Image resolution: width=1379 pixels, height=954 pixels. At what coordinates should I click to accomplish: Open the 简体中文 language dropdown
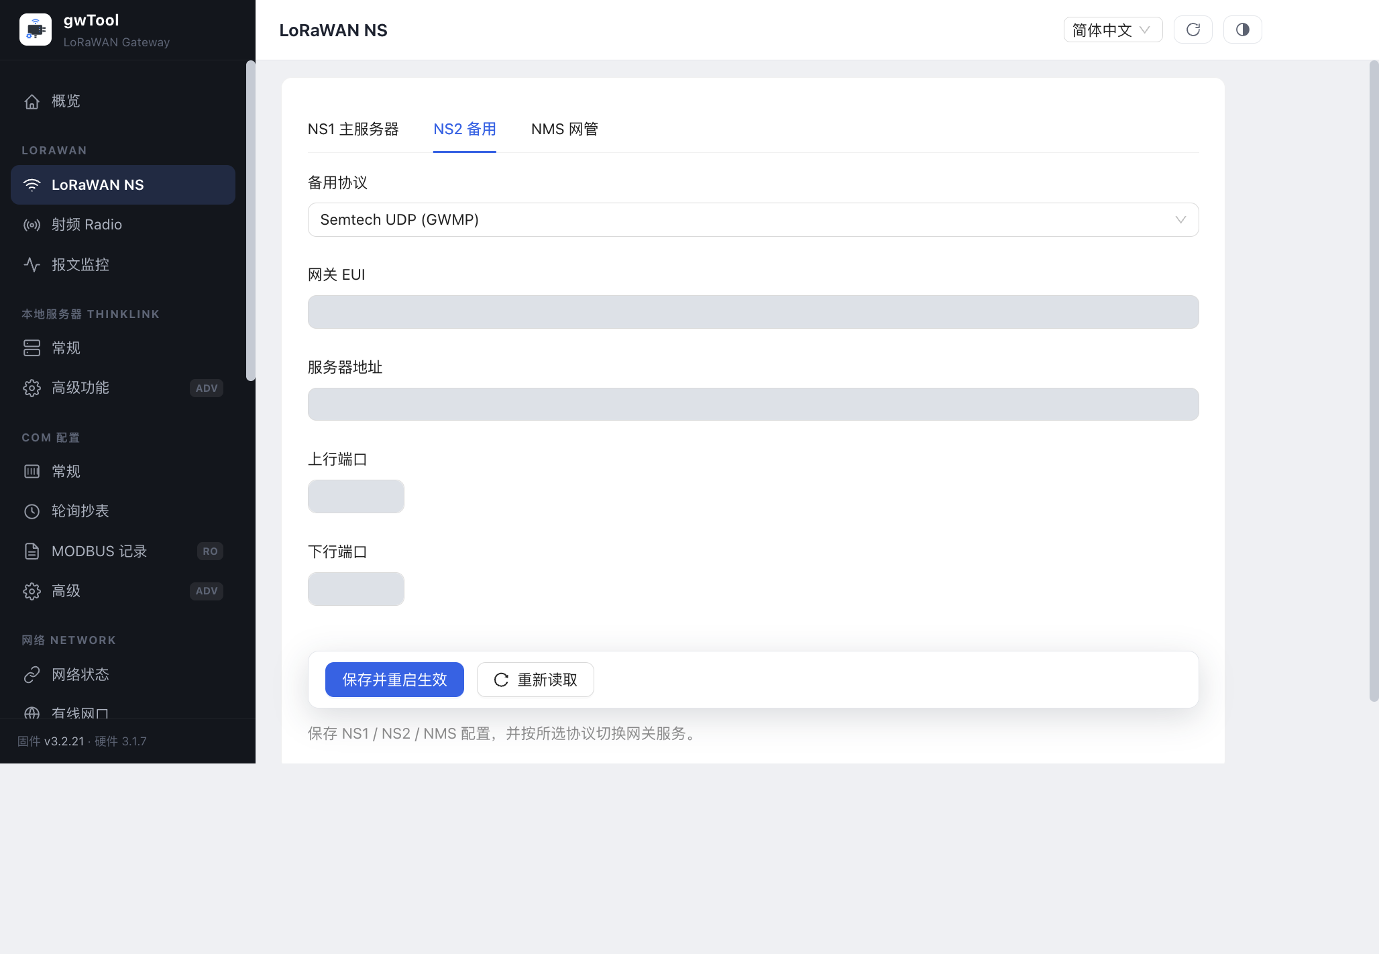click(1113, 30)
